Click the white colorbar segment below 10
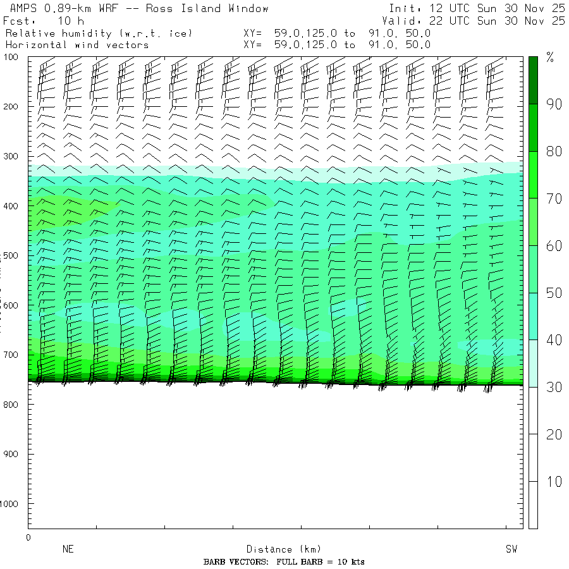 click(x=533, y=505)
